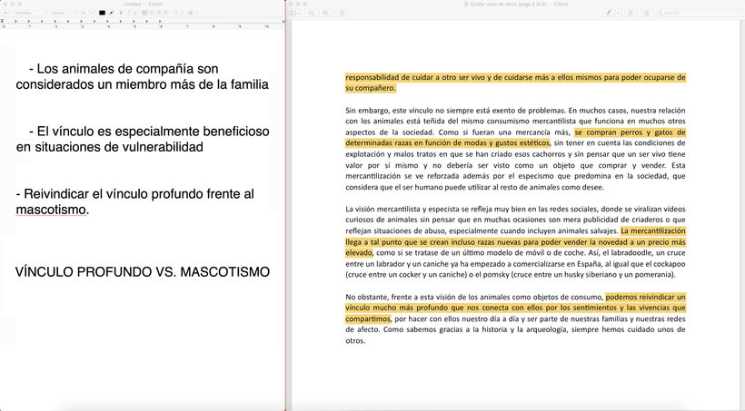The height and width of the screenshot is (411, 745).
Task: Toggle bold formatting in TextEdit
Action: pyautogui.click(x=121, y=13)
